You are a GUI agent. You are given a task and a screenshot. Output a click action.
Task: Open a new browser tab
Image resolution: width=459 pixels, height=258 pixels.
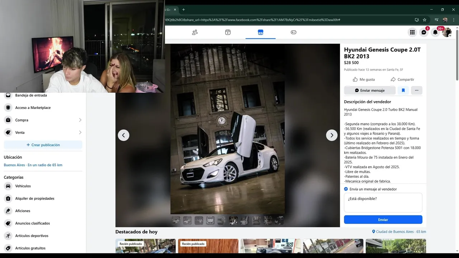coord(184,10)
